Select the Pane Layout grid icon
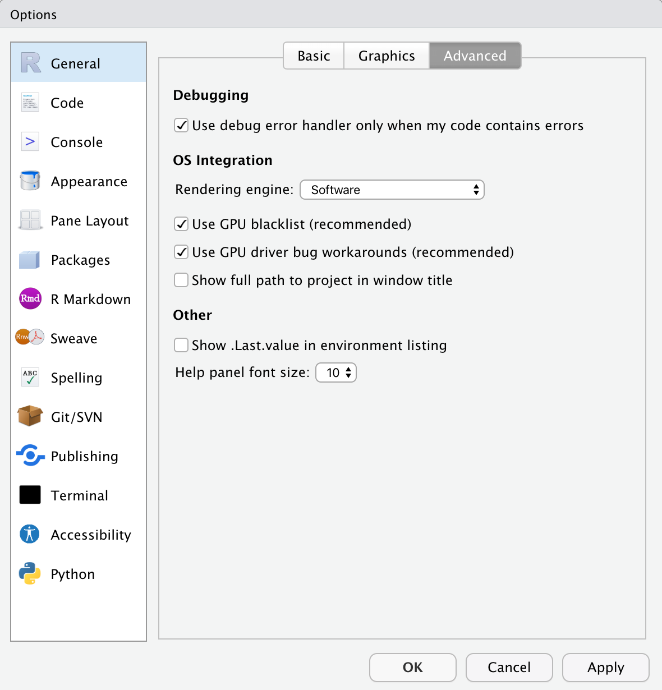This screenshot has width=662, height=690. [x=29, y=220]
